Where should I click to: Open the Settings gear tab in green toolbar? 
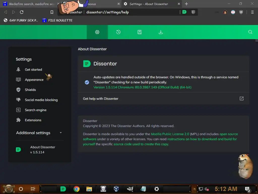click(97, 32)
